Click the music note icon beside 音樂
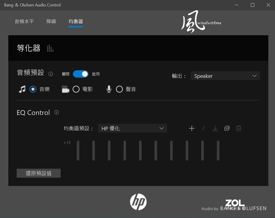 tap(21, 89)
